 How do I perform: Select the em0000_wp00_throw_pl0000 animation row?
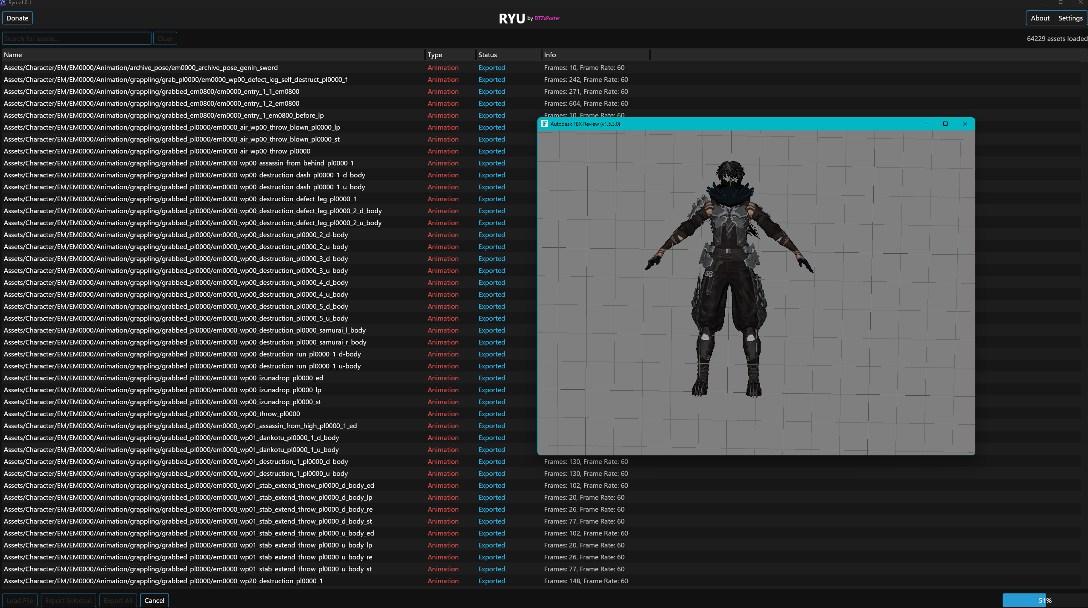(152, 414)
